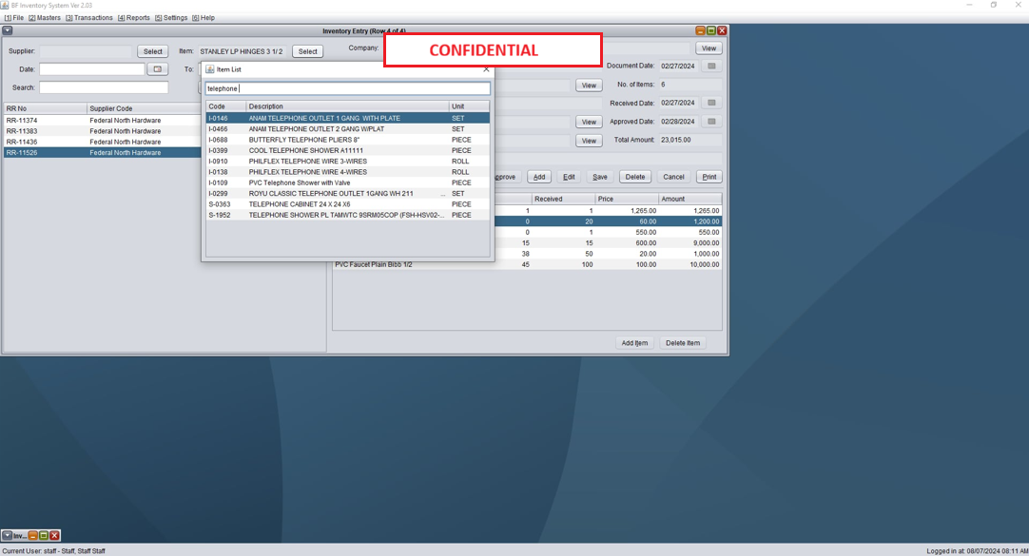Click the Edit button

(569, 177)
